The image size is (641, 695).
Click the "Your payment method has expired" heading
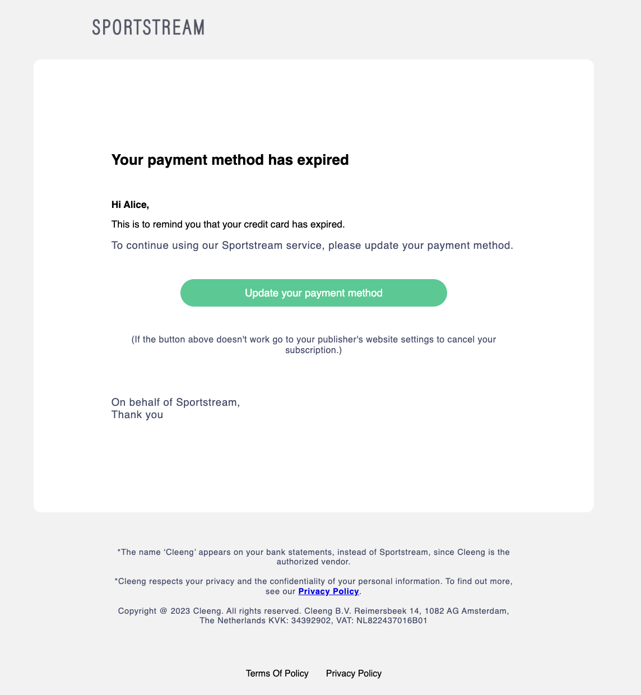(x=230, y=160)
